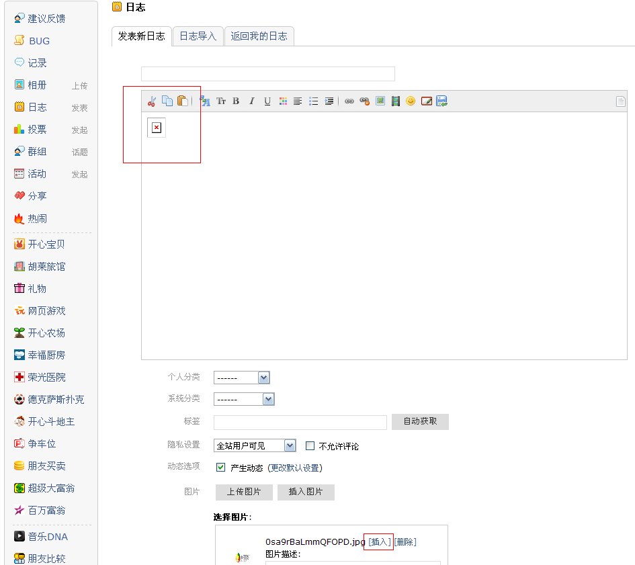Viewport: 635px width, 565px height.
Task: Toggle underline formatting
Action: click(x=267, y=101)
